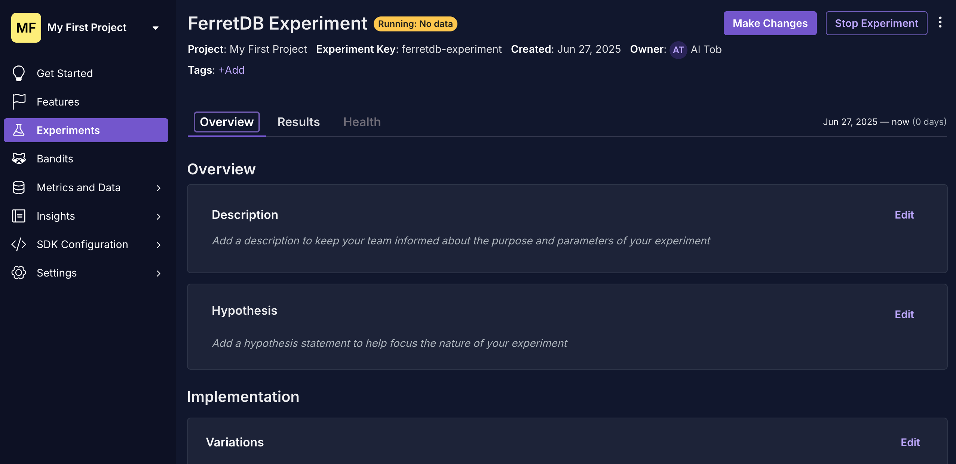Expand the Metrics and Data section
Screen dimensions: 956x464
[x=159, y=188]
